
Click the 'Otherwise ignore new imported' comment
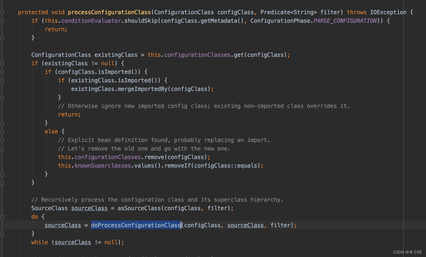[x=204, y=106]
